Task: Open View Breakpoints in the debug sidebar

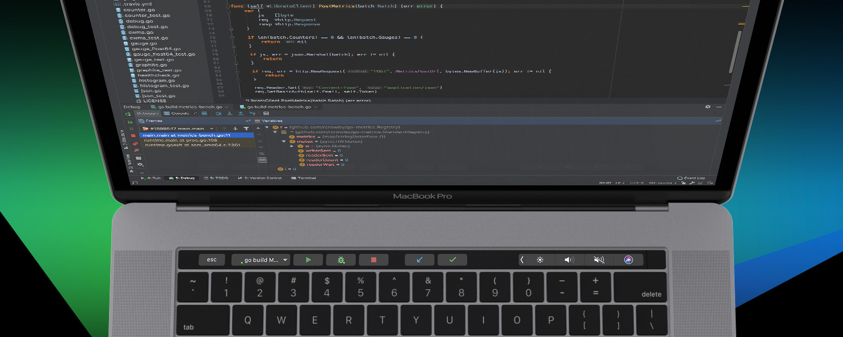Action: 135,144
